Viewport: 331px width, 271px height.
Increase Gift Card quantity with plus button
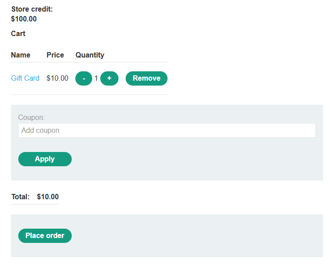[109, 78]
